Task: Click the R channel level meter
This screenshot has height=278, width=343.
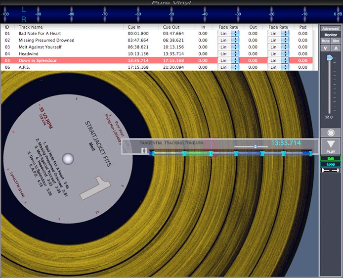Action: tap(171, 19)
